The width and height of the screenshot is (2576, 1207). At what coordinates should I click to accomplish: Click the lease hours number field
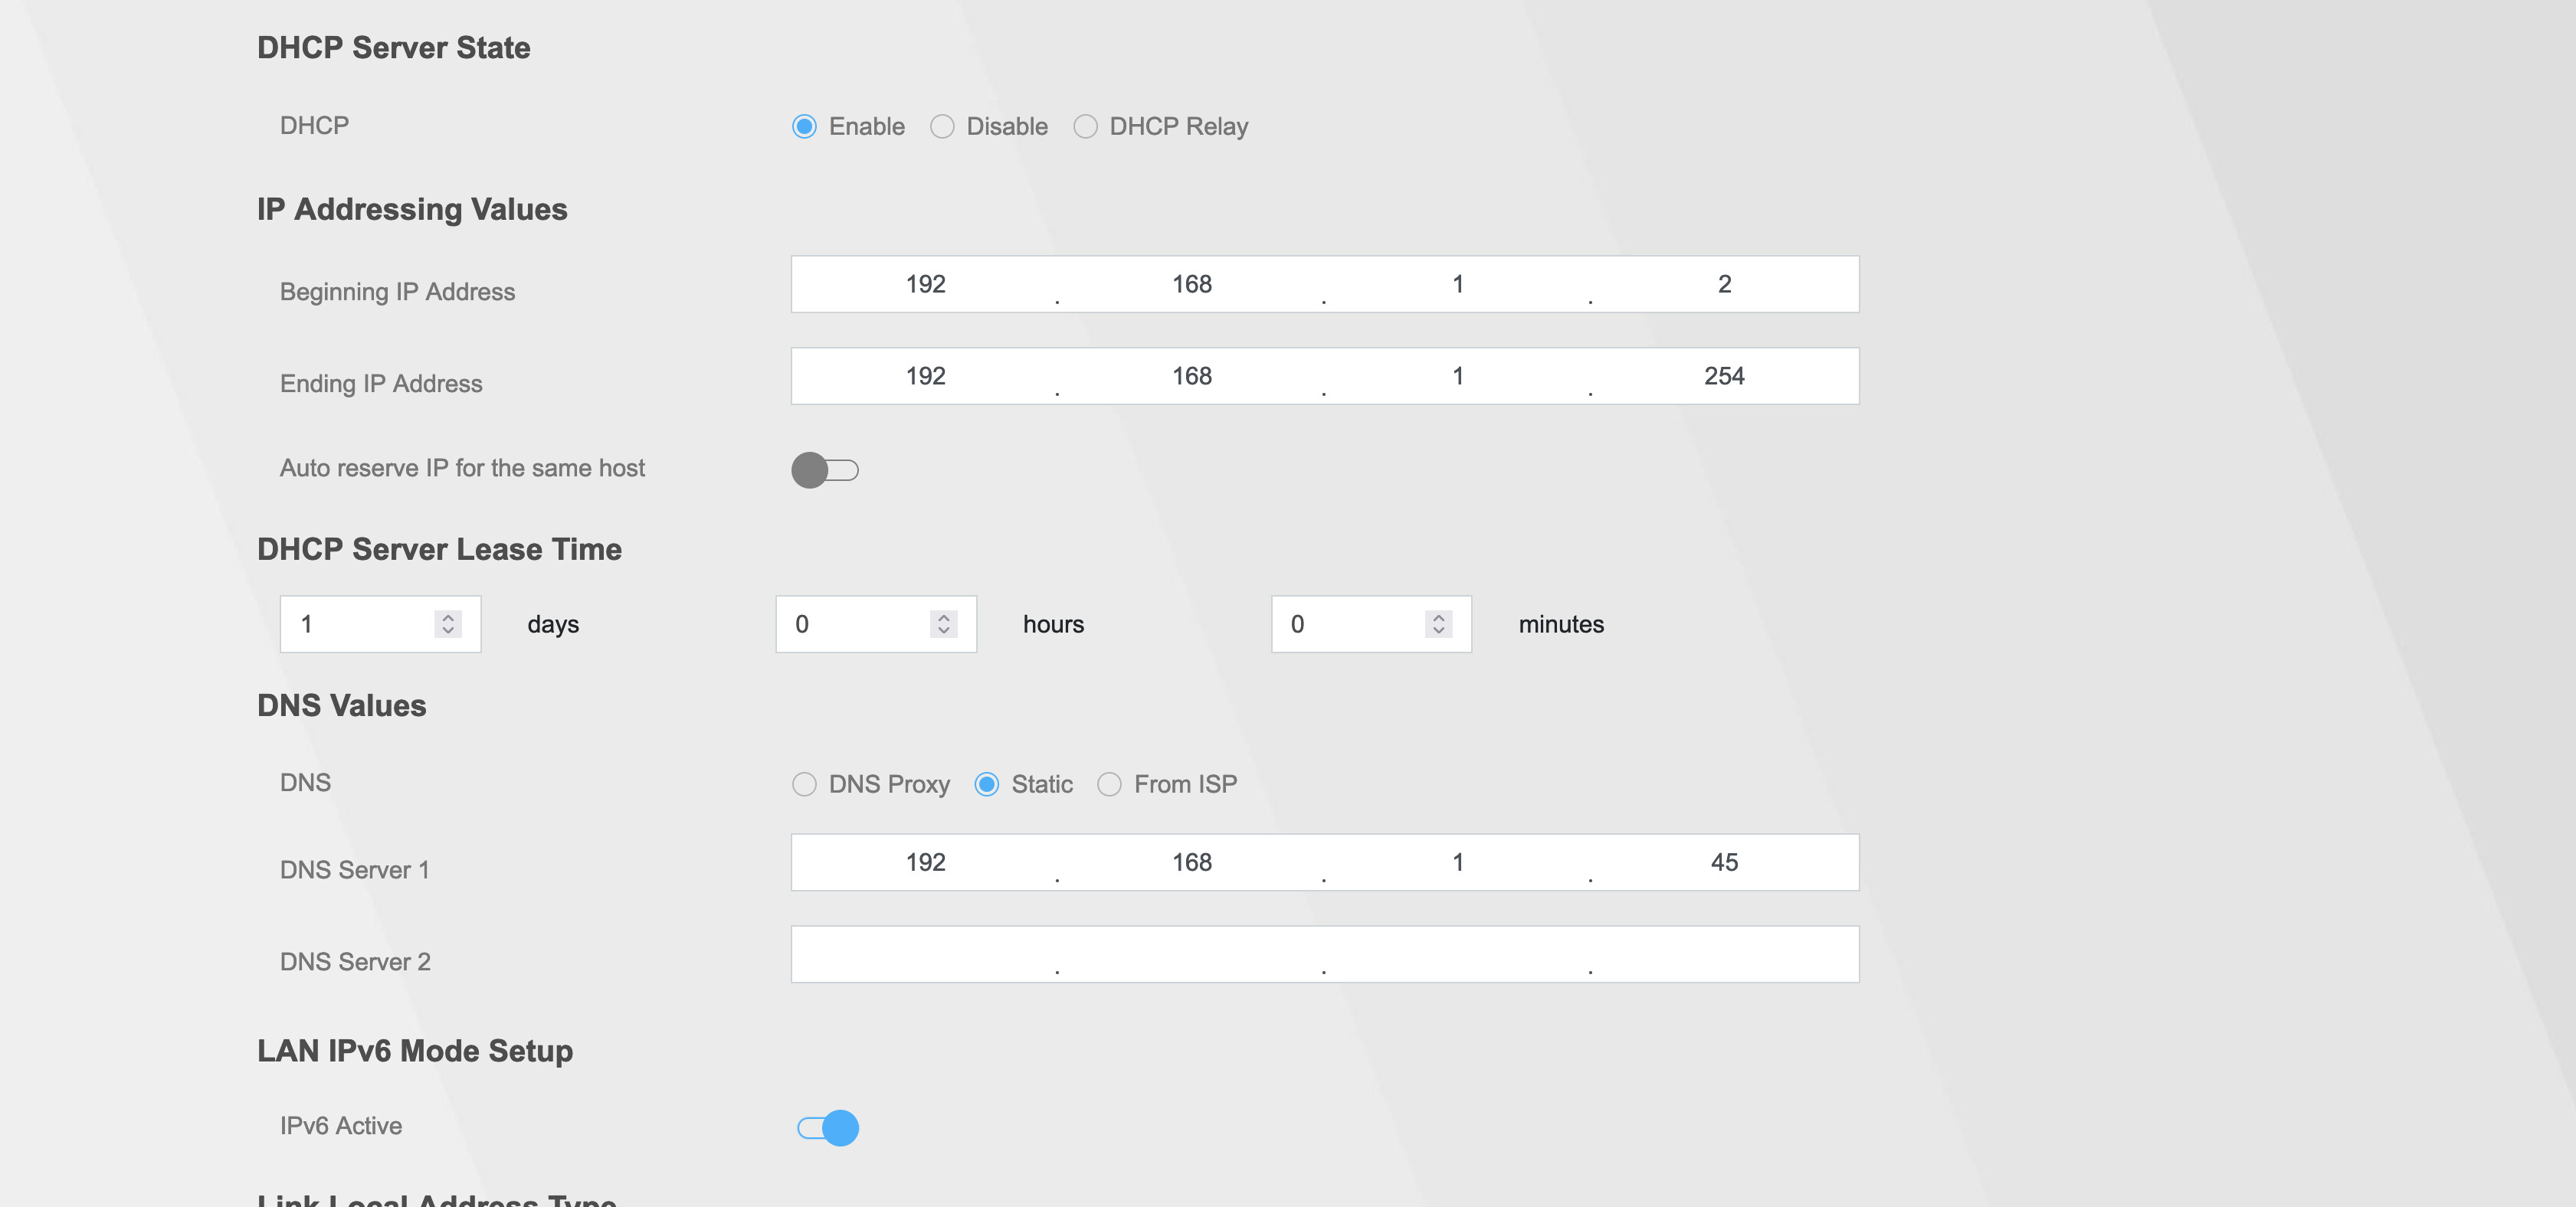(x=856, y=624)
